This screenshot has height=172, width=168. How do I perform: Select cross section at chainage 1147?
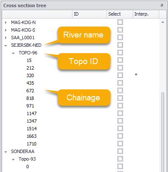coord(32,113)
